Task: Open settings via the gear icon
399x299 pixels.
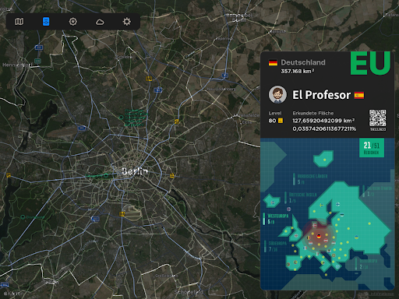Action: coord(127,22)
